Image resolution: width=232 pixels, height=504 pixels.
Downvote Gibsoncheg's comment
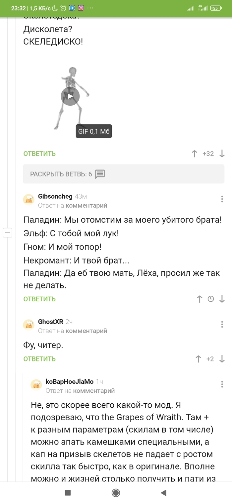(222, 299)
